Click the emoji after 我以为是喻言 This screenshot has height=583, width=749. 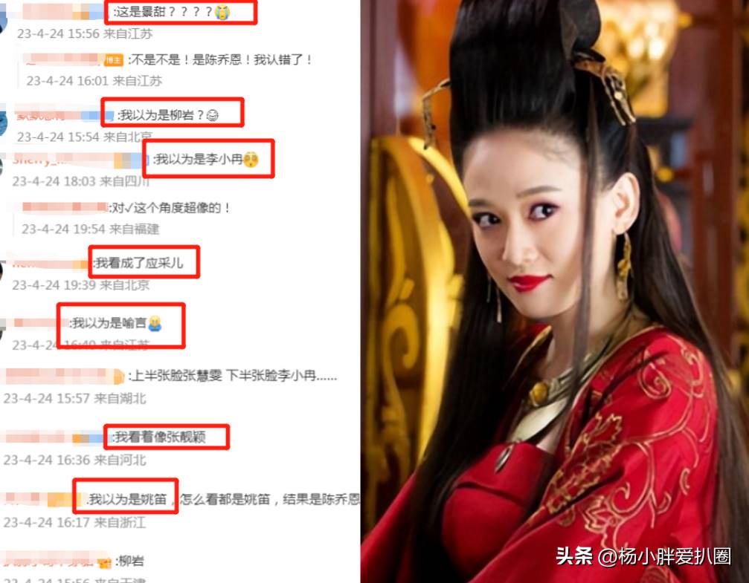(155, 324)
